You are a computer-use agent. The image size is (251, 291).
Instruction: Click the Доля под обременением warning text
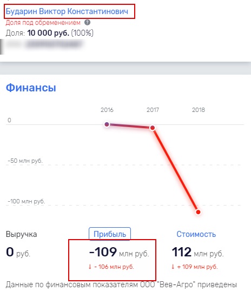point(43,23)
